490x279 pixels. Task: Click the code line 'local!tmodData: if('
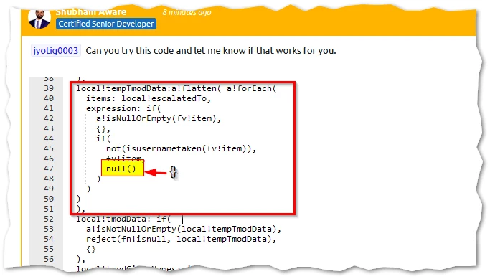tap(123, 219)
